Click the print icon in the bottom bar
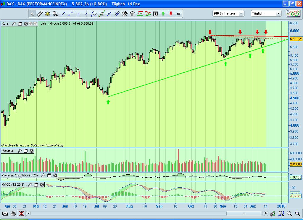This screenshot has width=303, height=220. 13,213
